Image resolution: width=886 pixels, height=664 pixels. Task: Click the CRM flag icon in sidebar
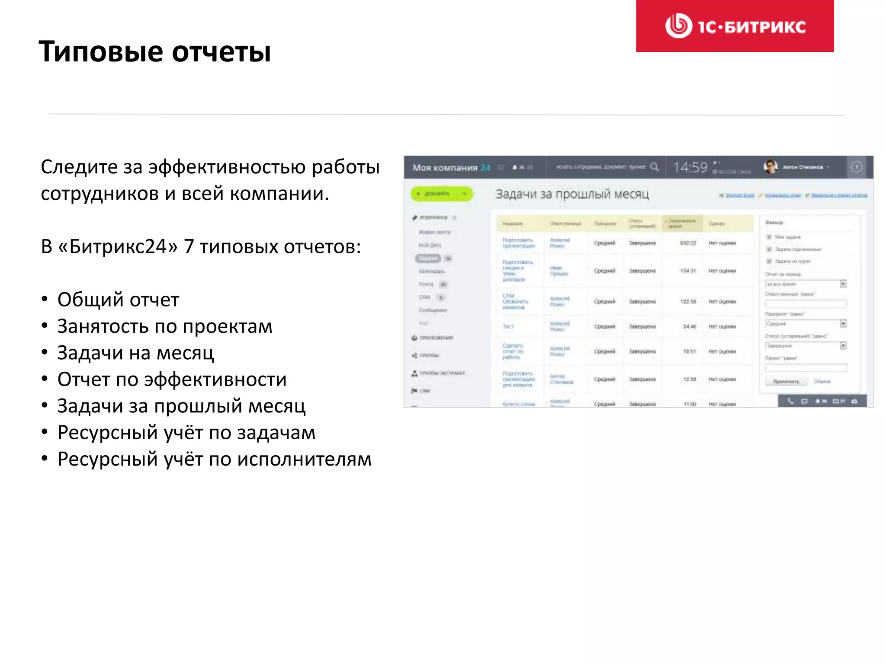[414, 391]
